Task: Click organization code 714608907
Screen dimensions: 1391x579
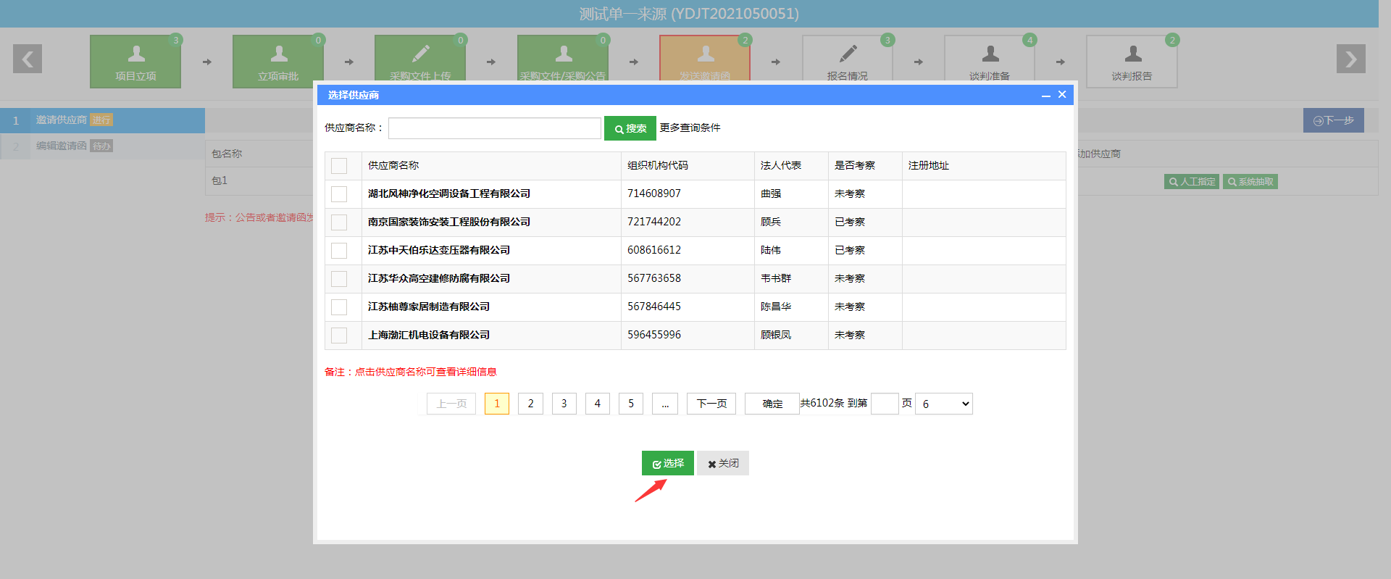Action: pos(654,193)
